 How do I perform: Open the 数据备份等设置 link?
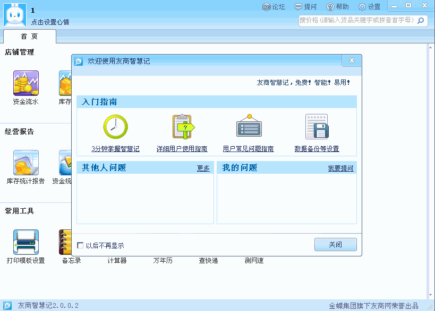[x=317, y=149]
